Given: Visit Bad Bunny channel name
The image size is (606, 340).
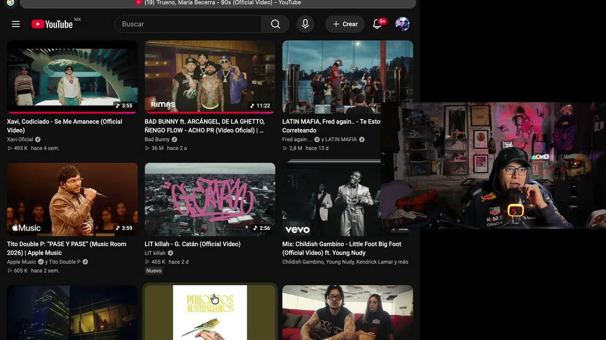Looking at the screenshot, I should 157,139.
